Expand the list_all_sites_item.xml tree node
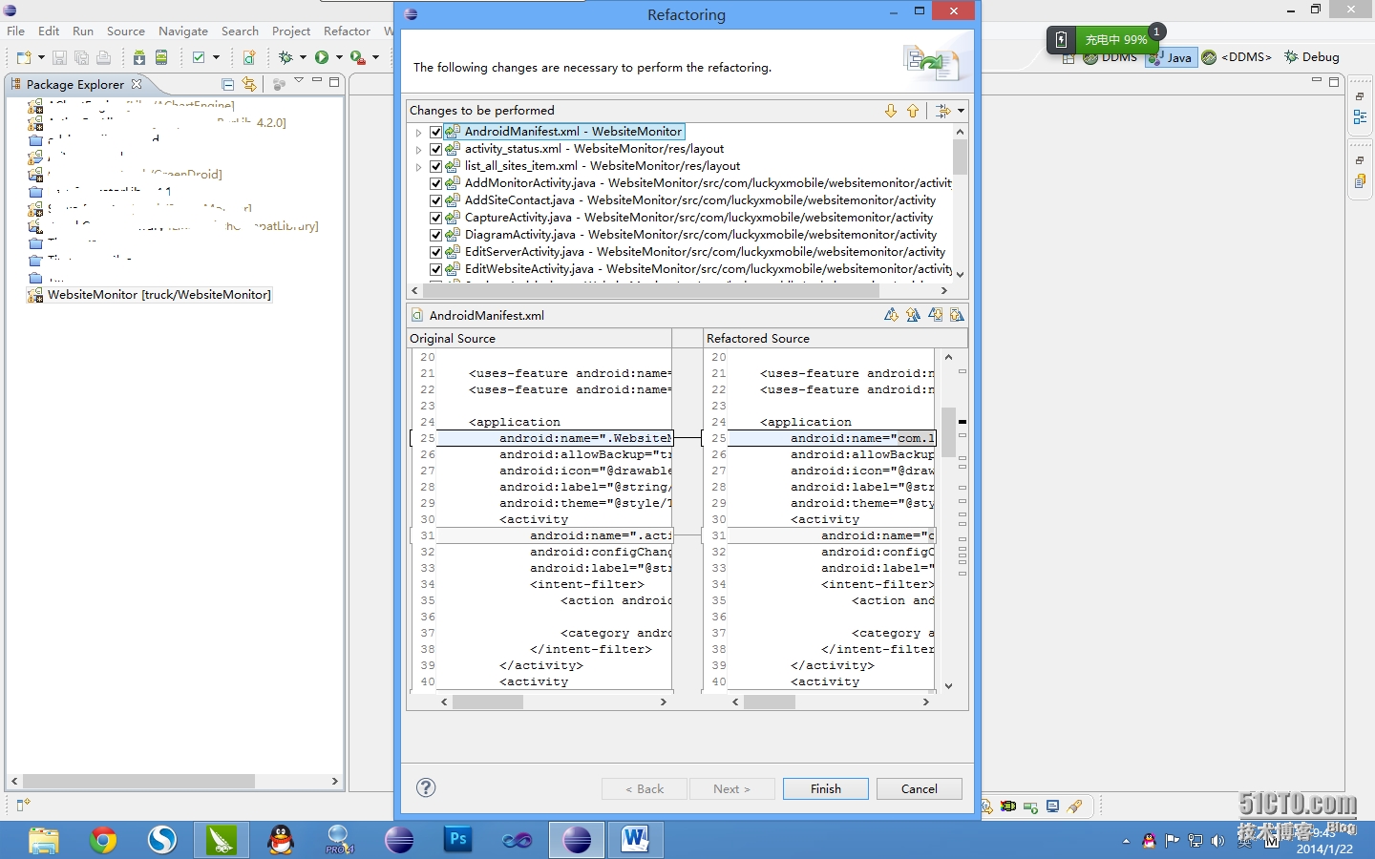The image size is (1375, 859). pos(418,166)
